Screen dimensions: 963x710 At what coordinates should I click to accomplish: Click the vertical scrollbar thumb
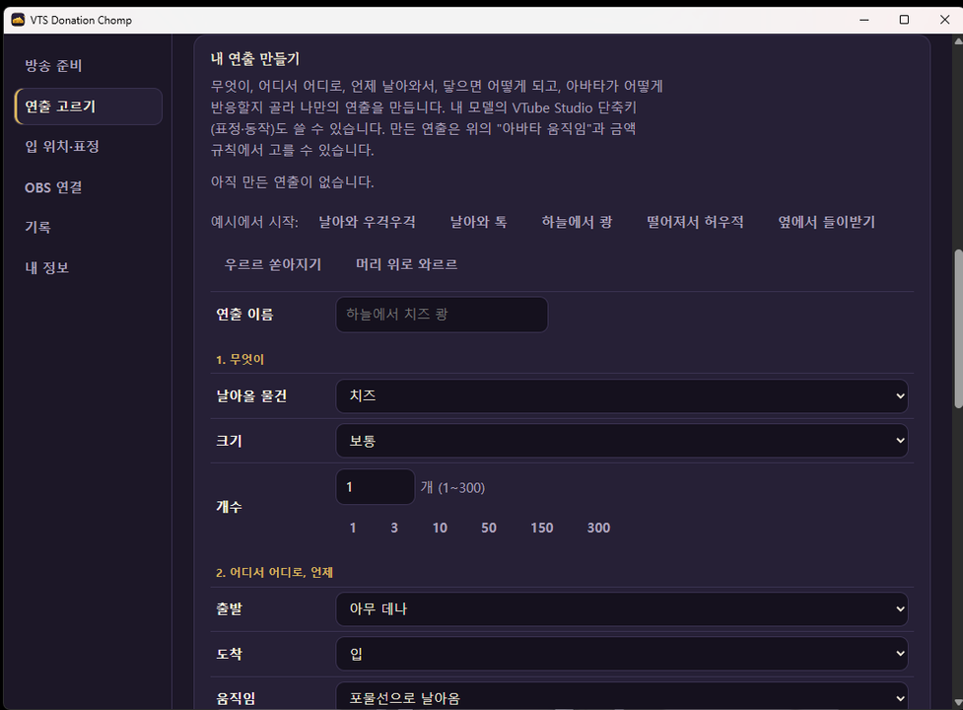[958, 328]
